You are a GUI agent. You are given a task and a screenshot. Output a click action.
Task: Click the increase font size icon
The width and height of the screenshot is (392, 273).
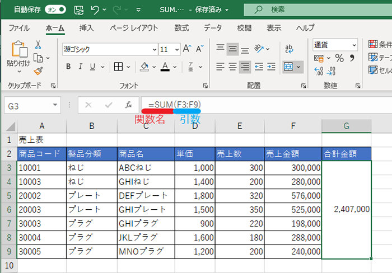187,49
